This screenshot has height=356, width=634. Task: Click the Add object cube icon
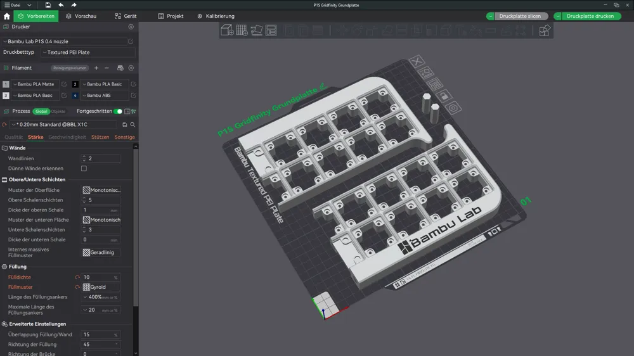(x=227, y=30)
